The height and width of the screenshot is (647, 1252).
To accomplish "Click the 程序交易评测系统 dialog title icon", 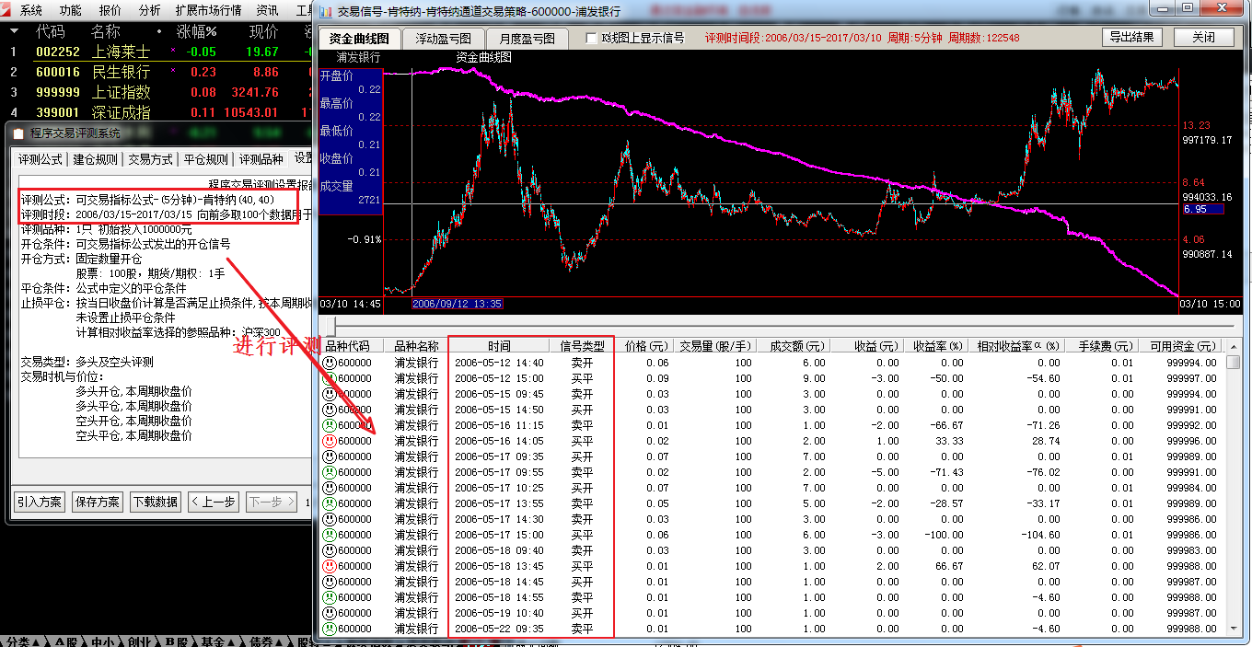I will pyautogui.click(x=18, y=133).
